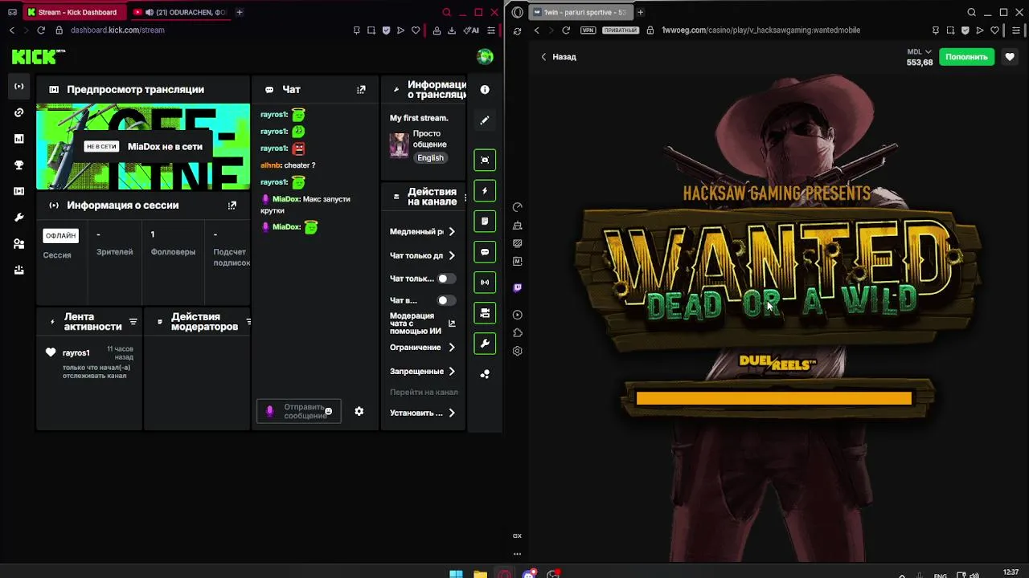Click the Пополнить deposit button
The height and width of the screenshot is (578, 1029).
click(x=966, y=57)
